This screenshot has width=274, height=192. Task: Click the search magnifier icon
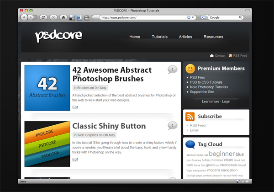click(241, 17)
